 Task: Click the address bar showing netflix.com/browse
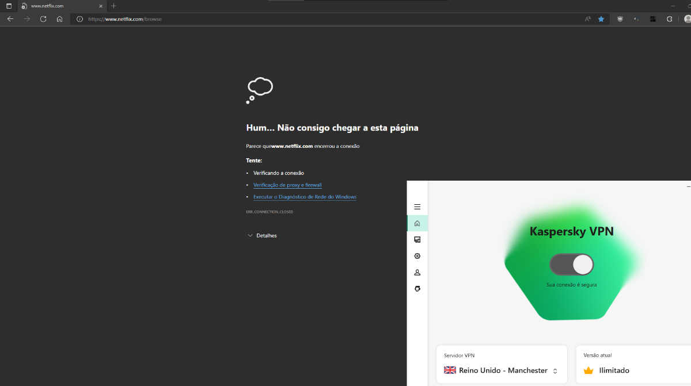click(x=328, y=19)
